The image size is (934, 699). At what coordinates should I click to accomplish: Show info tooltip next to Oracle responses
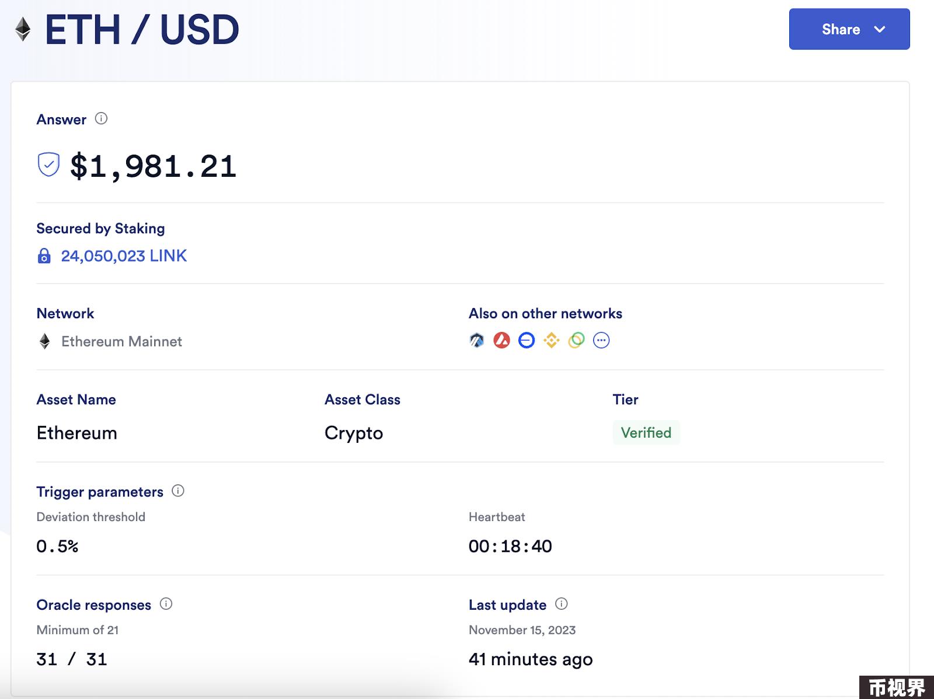point(166,604)
